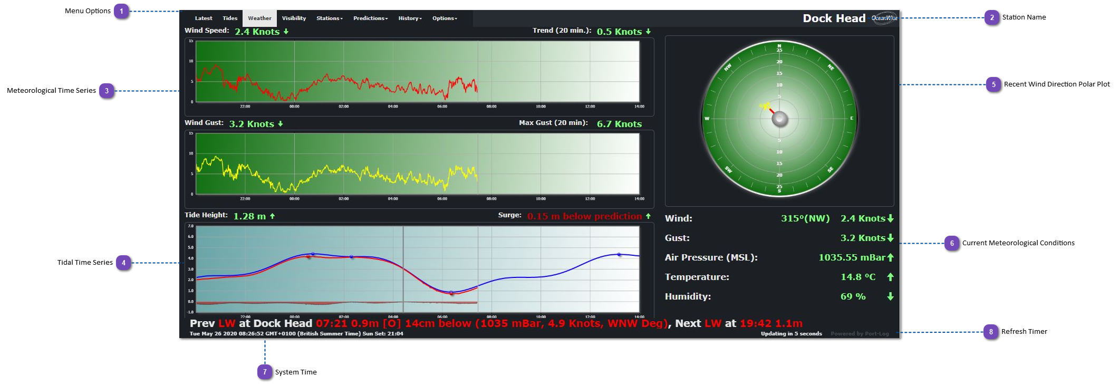
Task: Click the Air Pressure upward trend arrow
Action: pos(890,257)
